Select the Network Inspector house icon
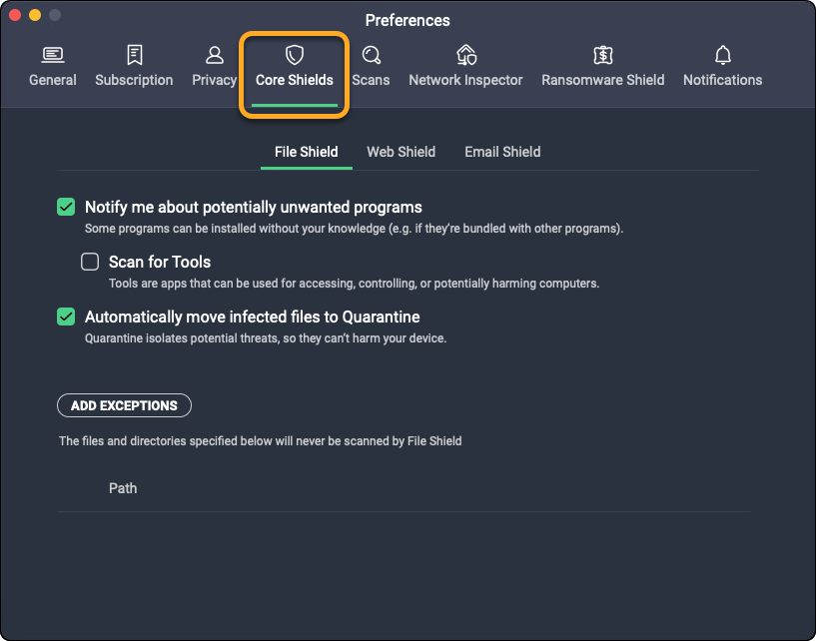 click(465, 54)
